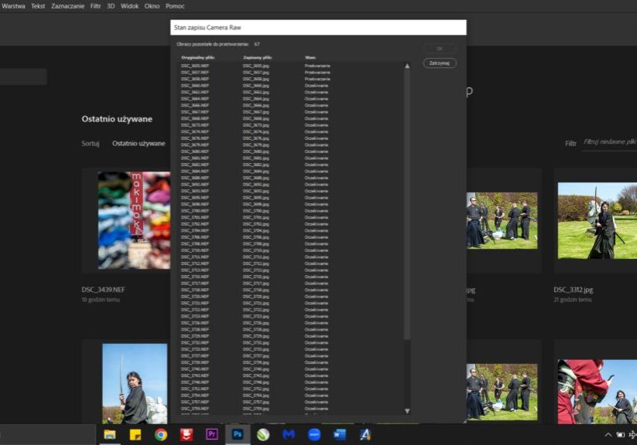Click the Filtruj niedawne pliki input field
Image resolution: width=637 pixels, height=445 pixels.
(608, 143)
